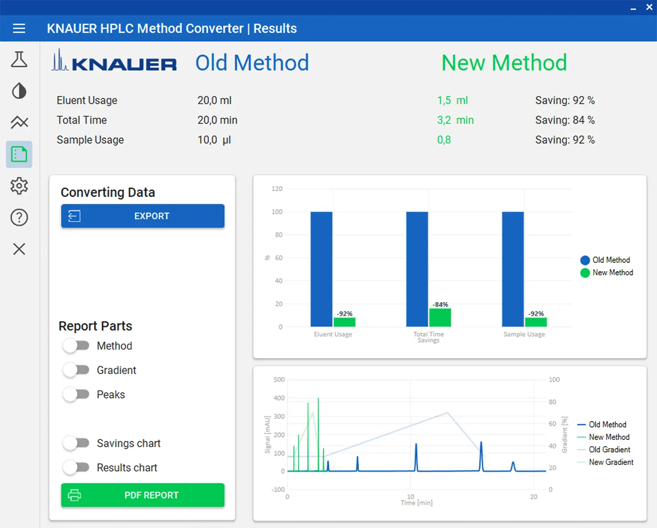The height and width of the screenshot is (528, 657).
Task: Click the printer icon on PDF Report
Action: click(74, 495)
